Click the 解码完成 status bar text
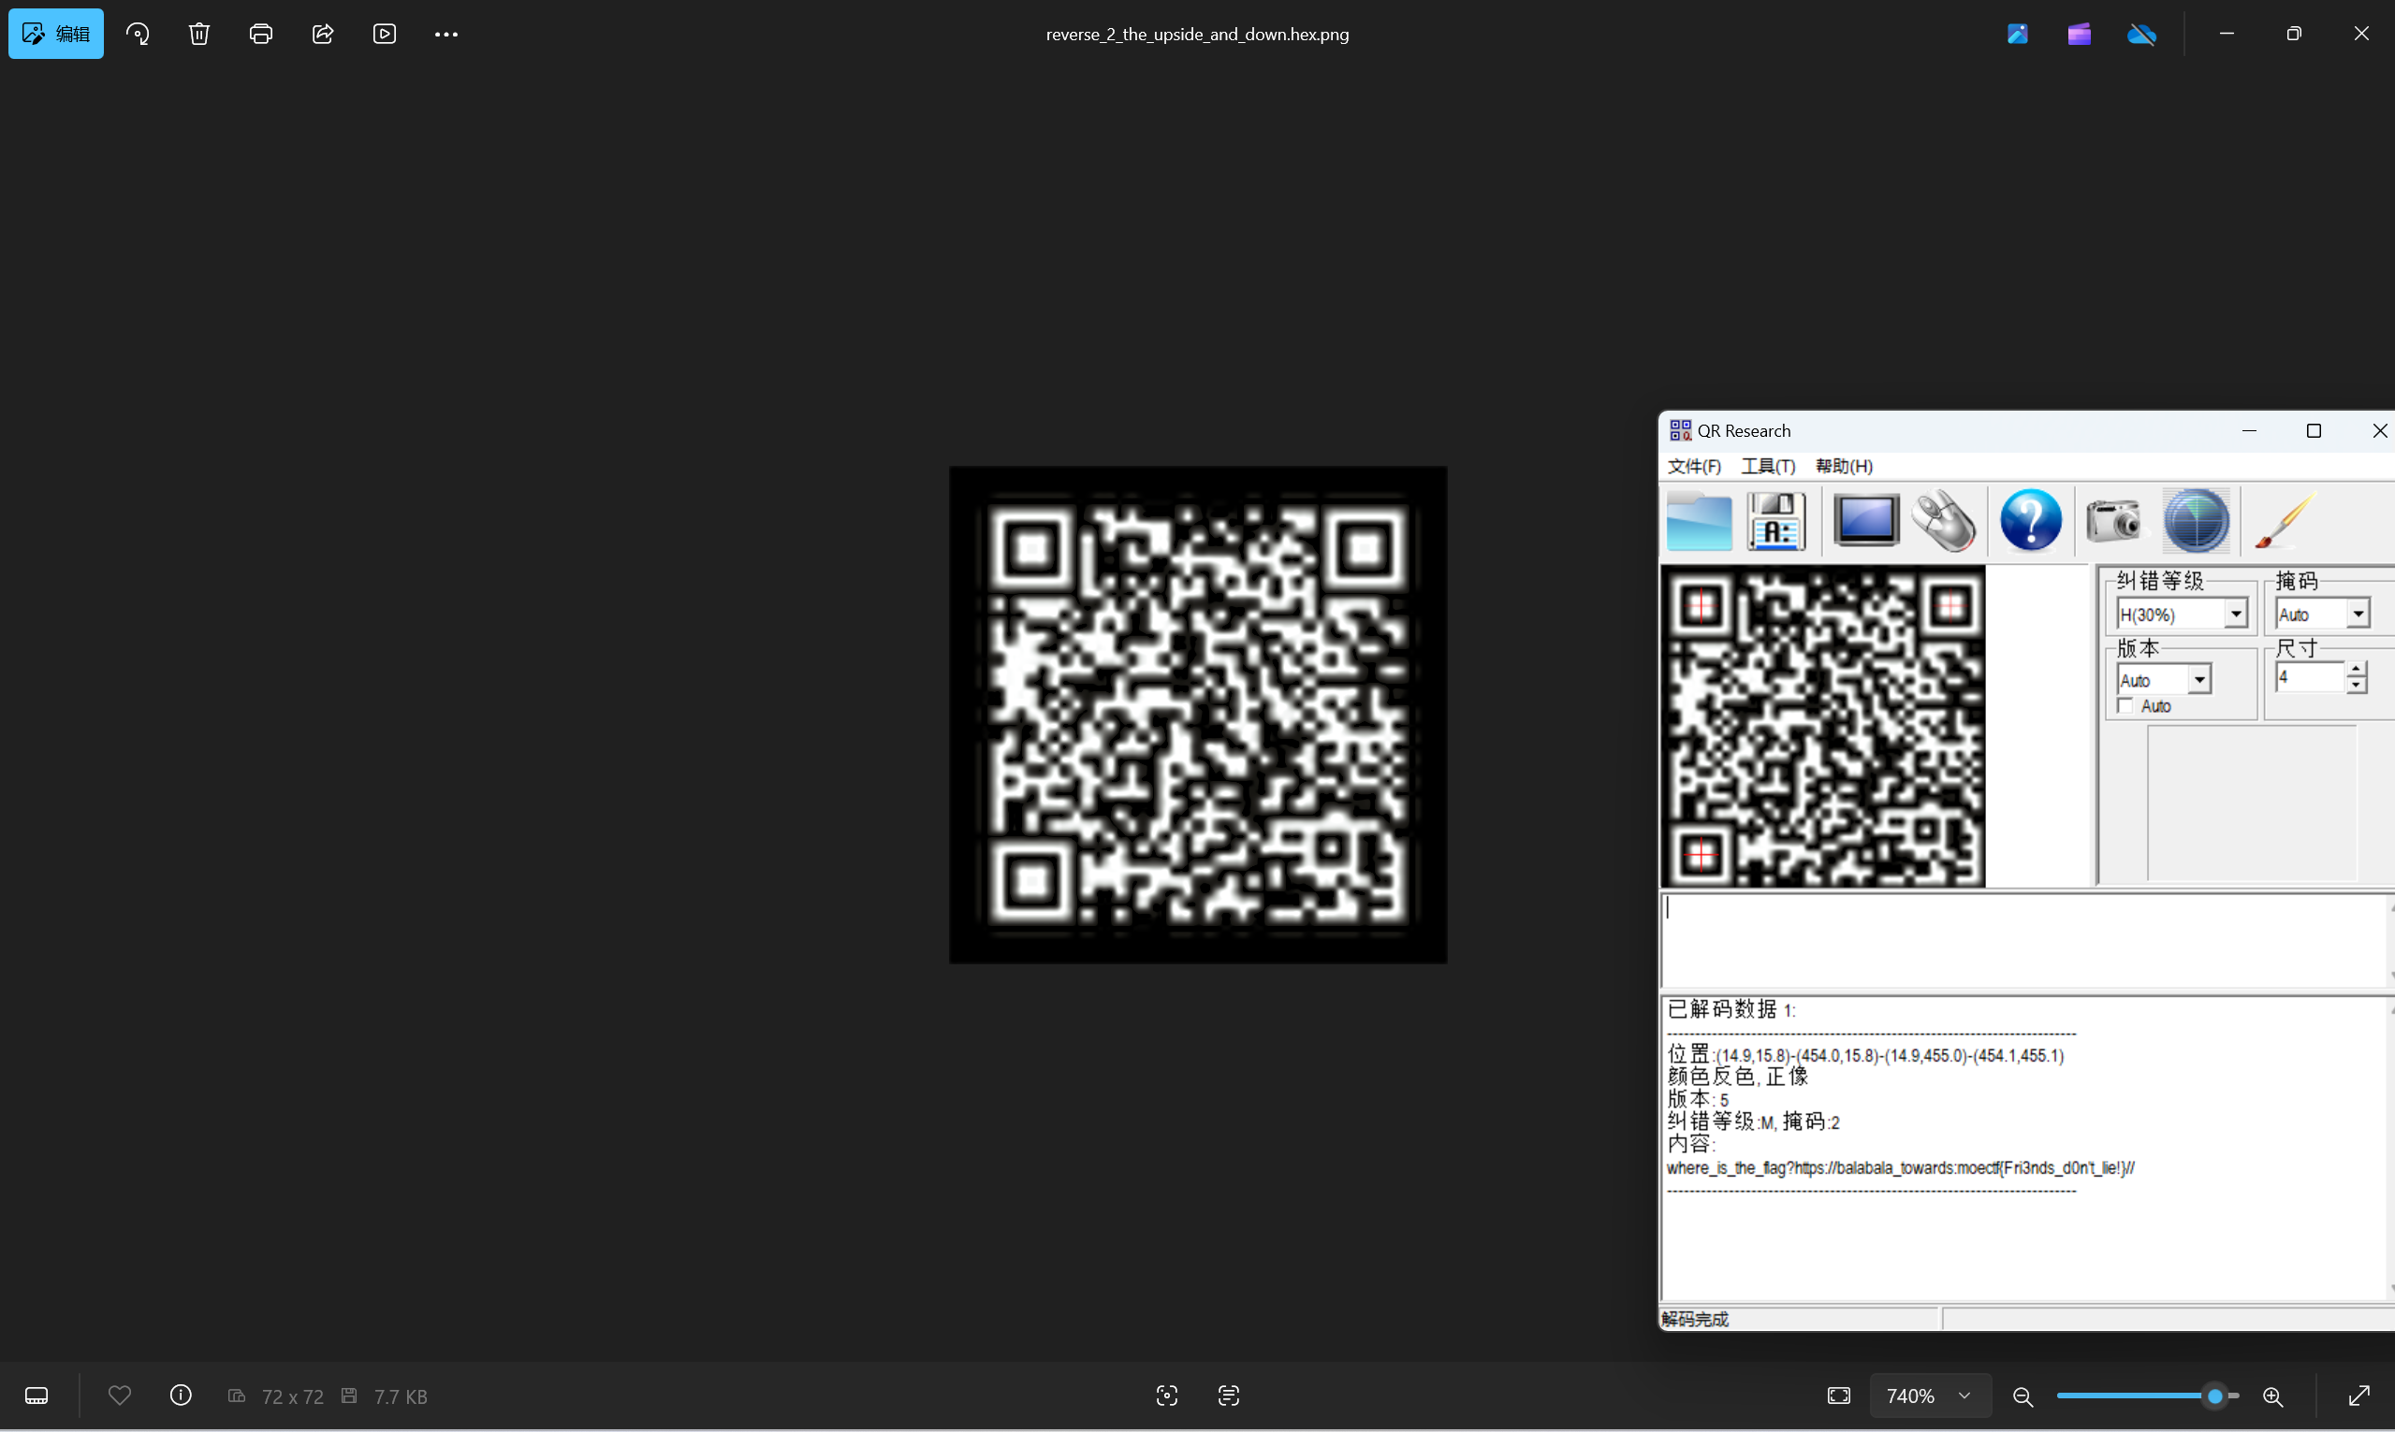Viewport: 2395px width, 1432px height. pyautogui.click(x=1695, y=1319)
